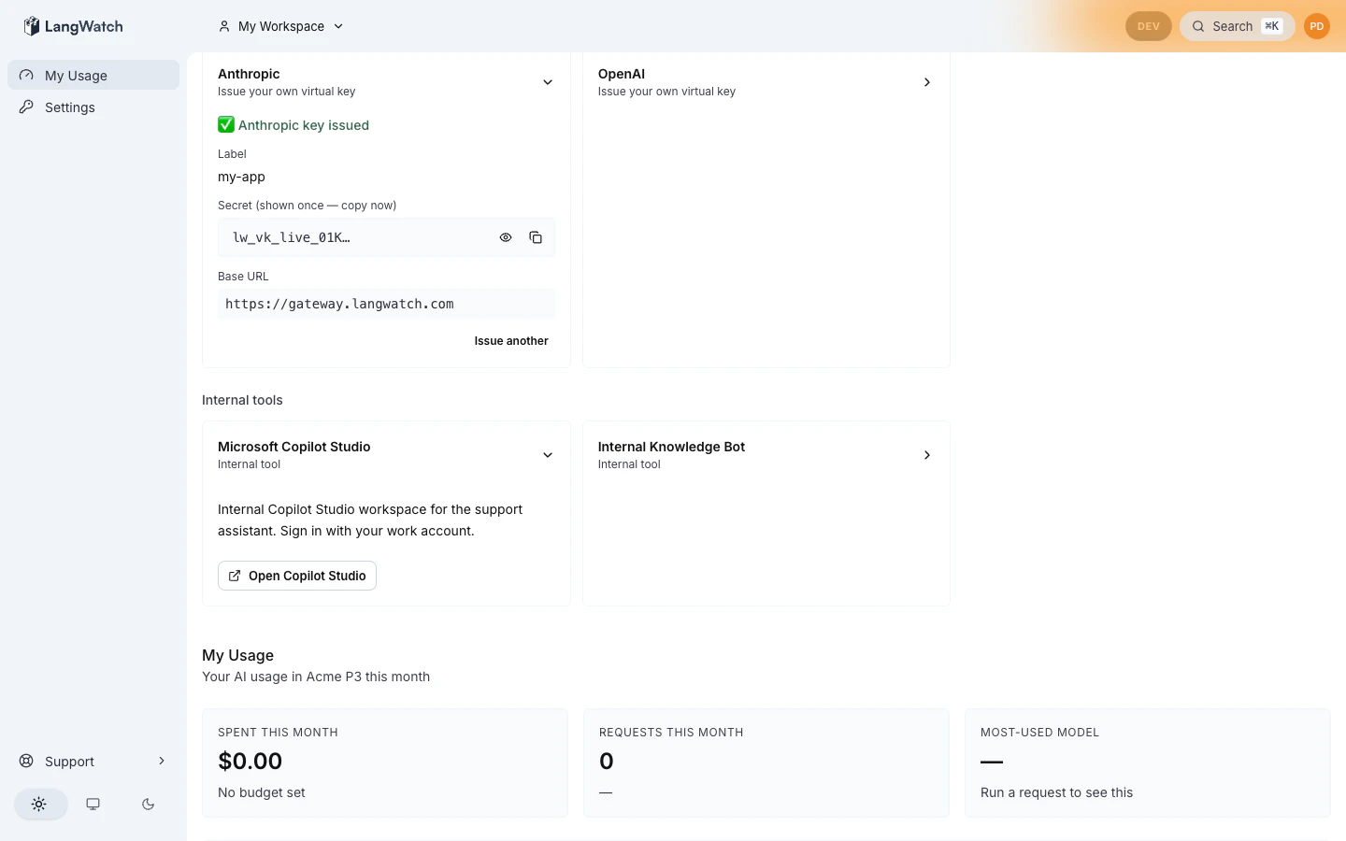
Task: Click the Base URL gateway.langwatch.com
Action: click(x=386, y=304)
